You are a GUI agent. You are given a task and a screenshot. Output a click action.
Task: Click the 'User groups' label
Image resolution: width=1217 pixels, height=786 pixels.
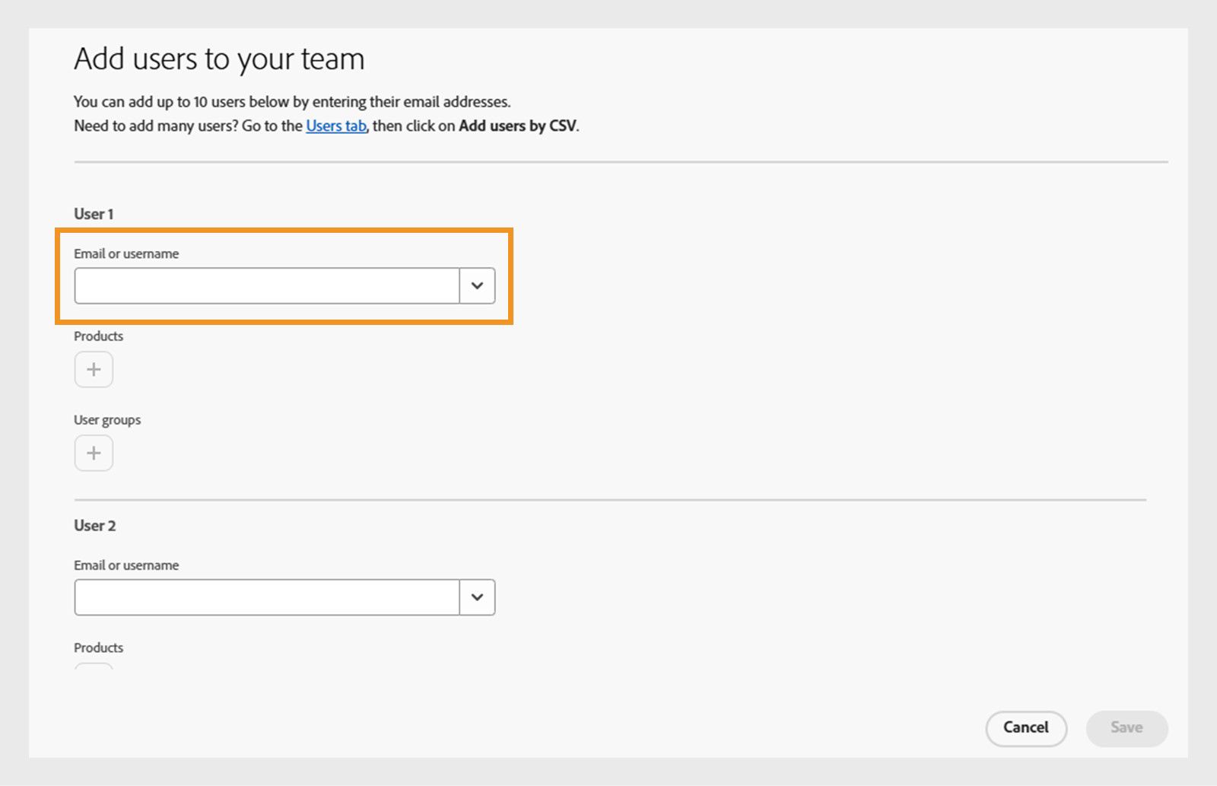107,420
